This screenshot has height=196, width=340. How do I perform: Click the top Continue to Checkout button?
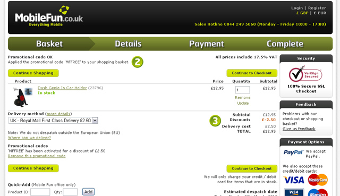click(252, 73)
